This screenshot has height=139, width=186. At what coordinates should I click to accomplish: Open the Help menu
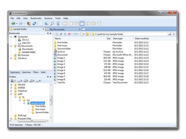tap(65, 18)
